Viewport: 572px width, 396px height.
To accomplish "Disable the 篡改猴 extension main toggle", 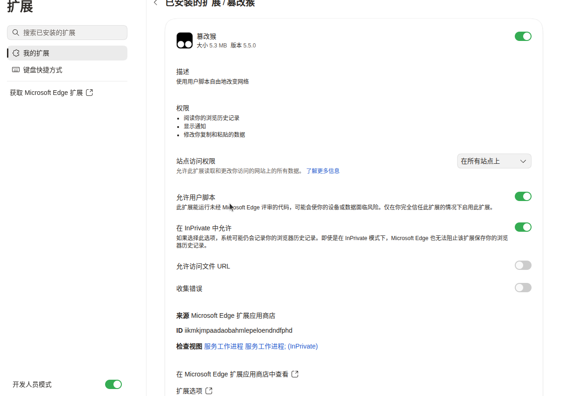I will click(523, 36).
